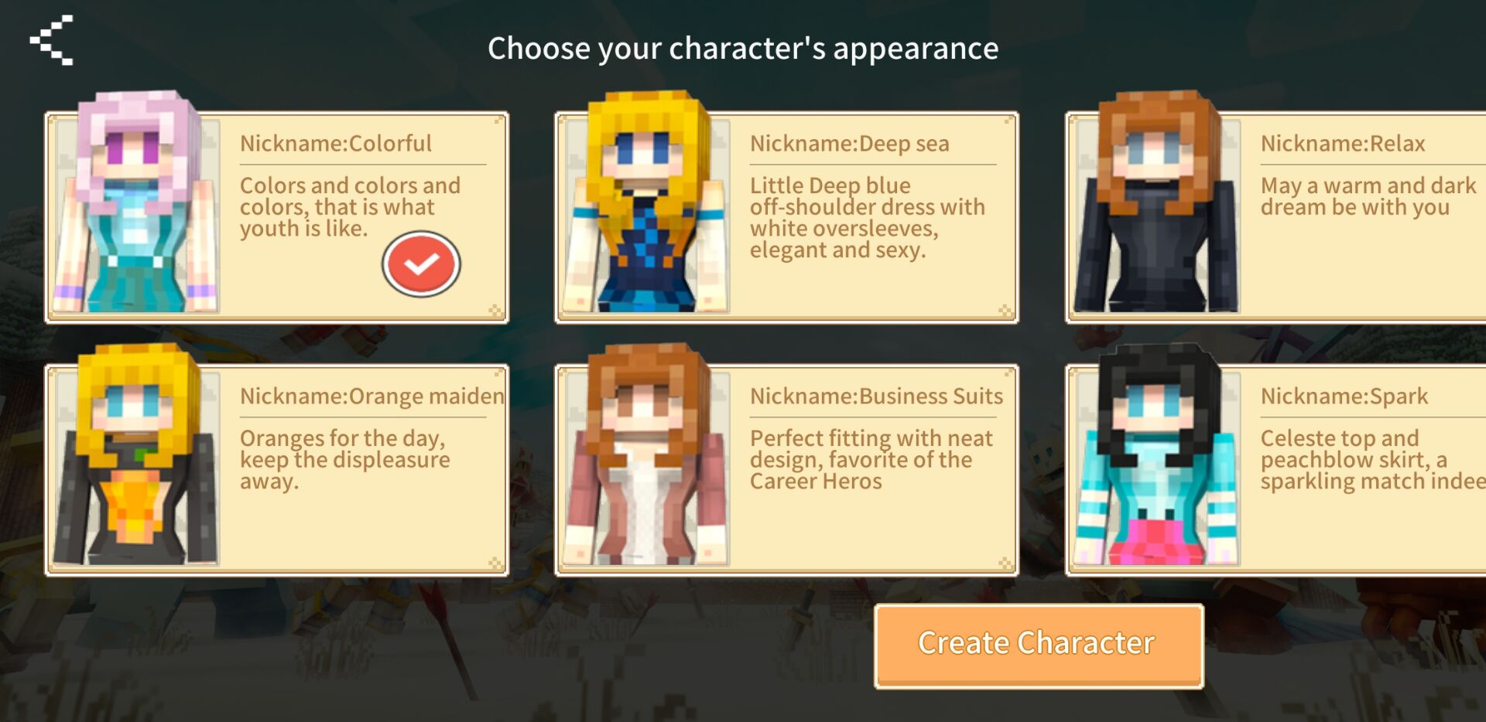This screenshot has width=1486, height=722.
Task: Toggle the red checkmark on Colorful card
Action: point(421,264)
